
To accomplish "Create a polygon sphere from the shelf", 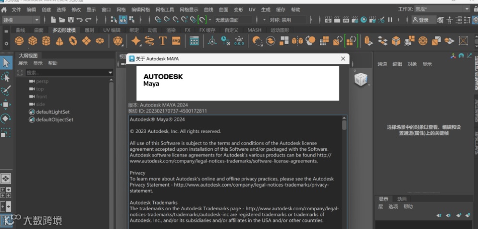I will pyautogui.click(x=19, y=40).
